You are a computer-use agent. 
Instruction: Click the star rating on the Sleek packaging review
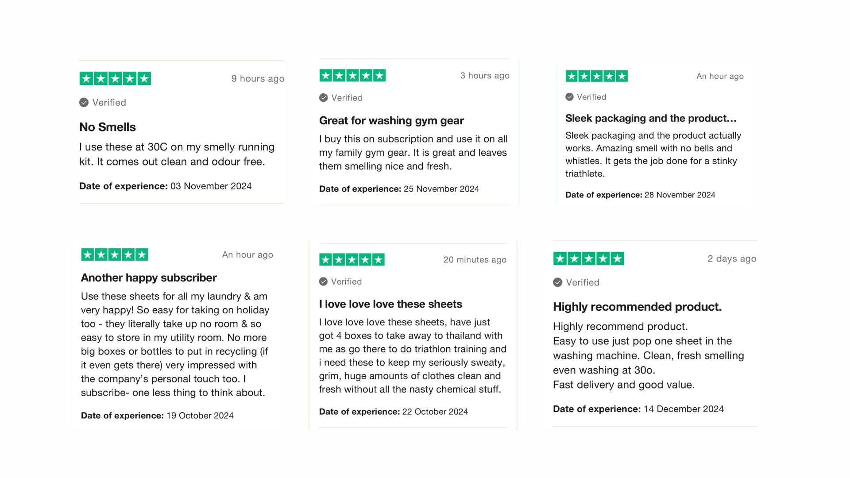click(x=596, y=76)
